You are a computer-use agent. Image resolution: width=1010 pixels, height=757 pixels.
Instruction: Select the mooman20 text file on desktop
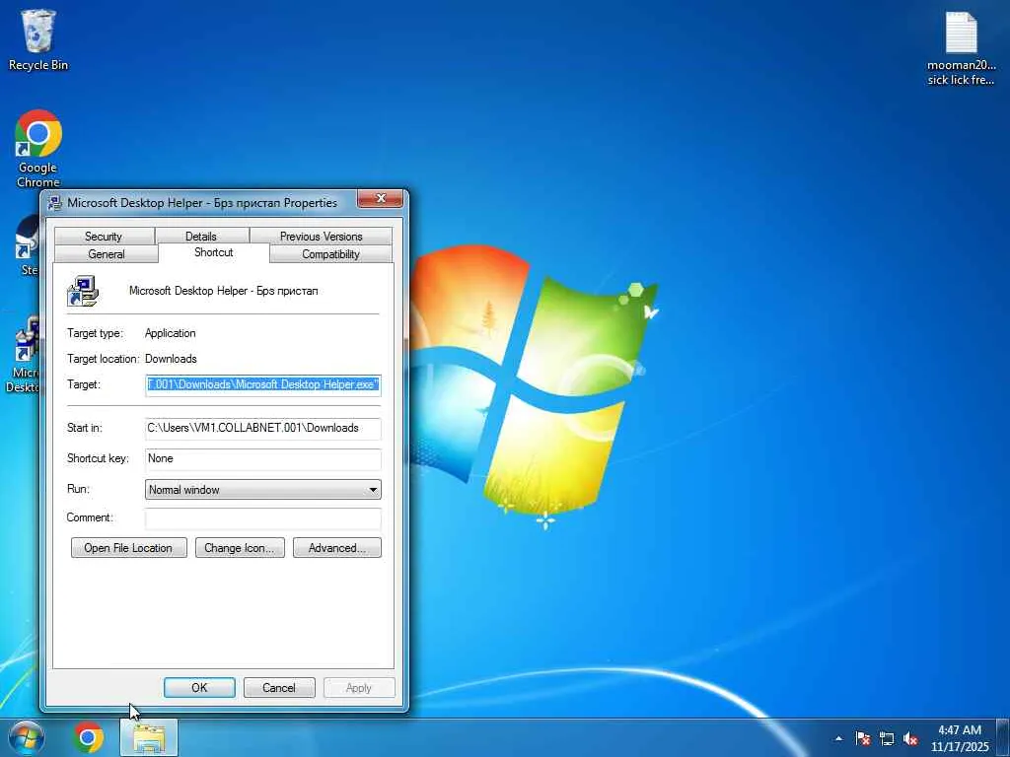pos(961,49)
